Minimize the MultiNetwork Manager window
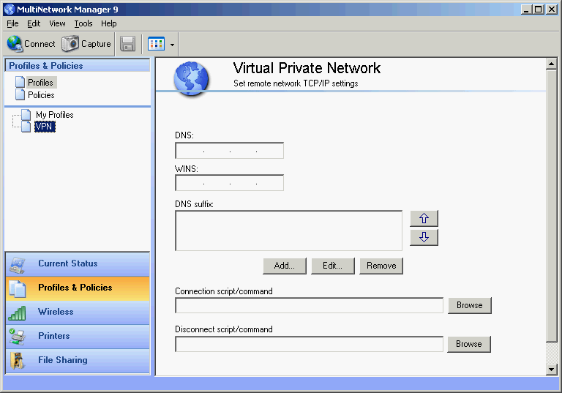562x393 pixels. (x=526, y=10)
